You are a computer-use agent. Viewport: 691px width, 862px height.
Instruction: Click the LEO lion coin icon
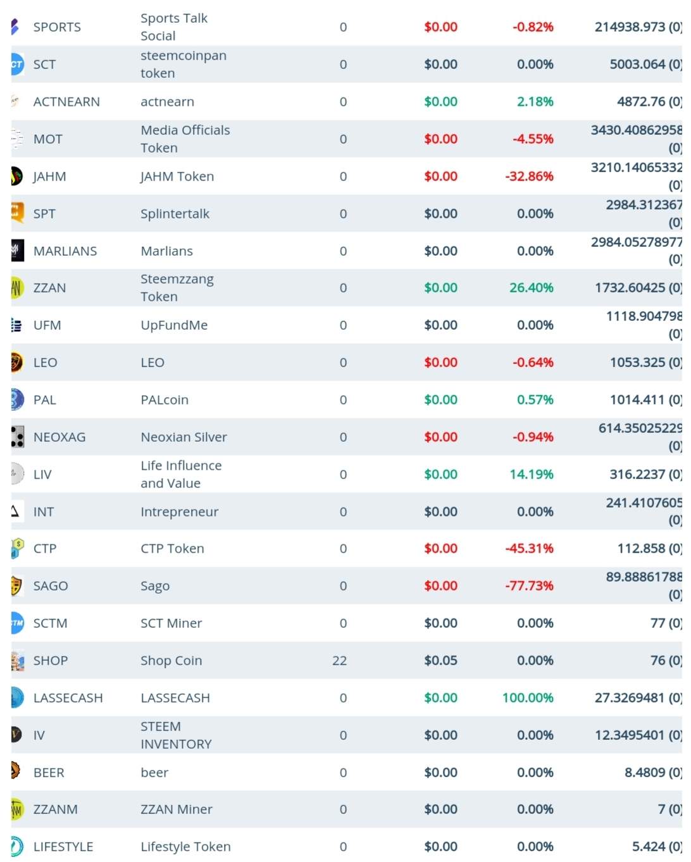tap(16, 362)
